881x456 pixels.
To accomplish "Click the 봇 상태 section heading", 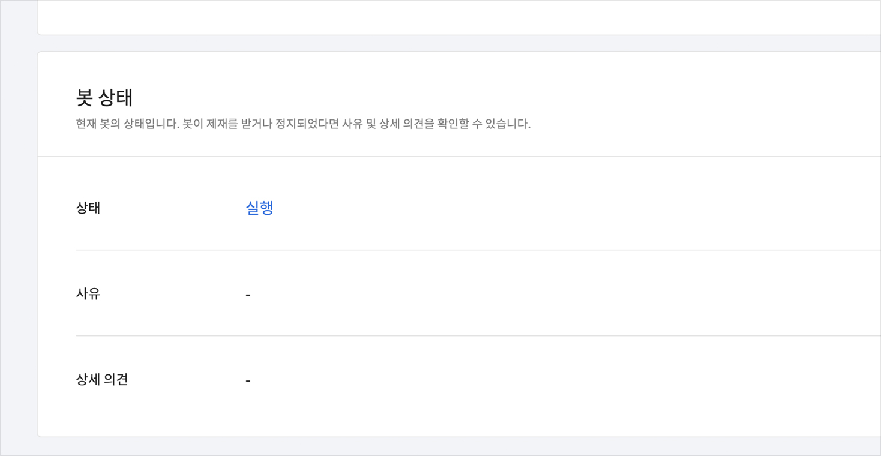I will (x=104, y=98).
